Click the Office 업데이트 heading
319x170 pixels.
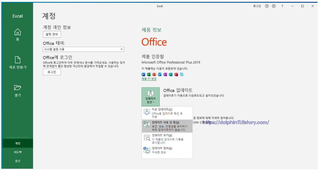click(x=178, y=90)
